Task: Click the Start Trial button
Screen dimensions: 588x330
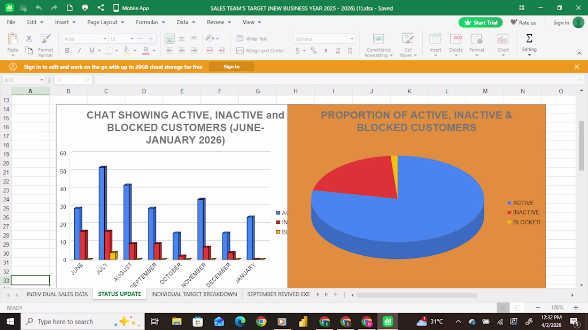Action: click(x=481, y=22)
